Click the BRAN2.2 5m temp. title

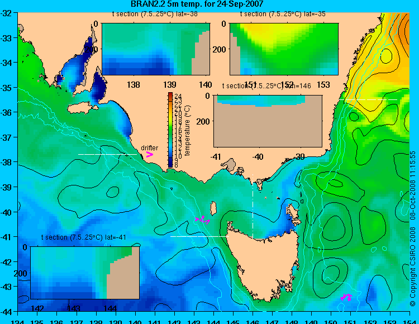pos(197,4)
